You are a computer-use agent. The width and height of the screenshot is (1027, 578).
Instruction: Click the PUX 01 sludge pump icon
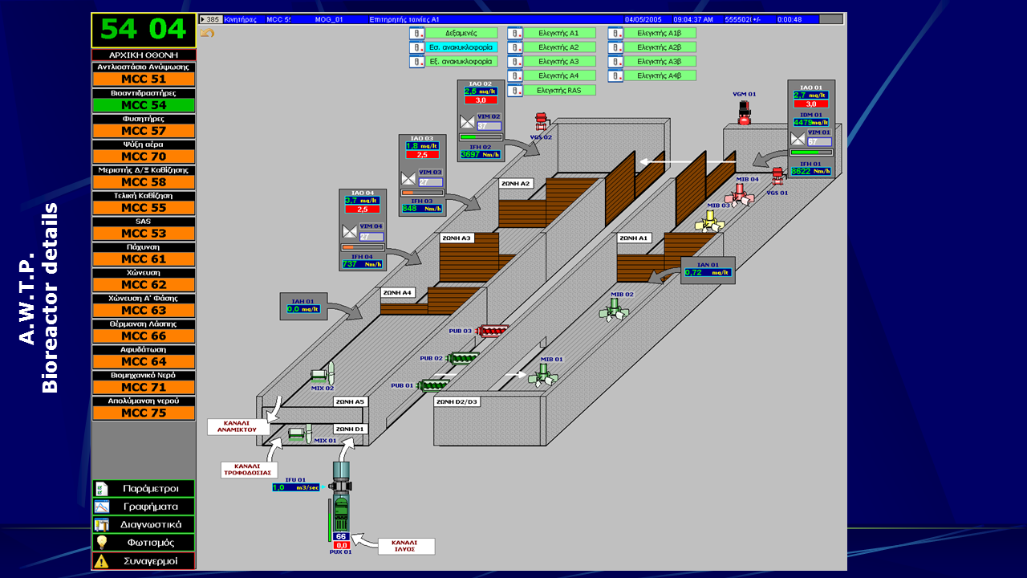341,506
